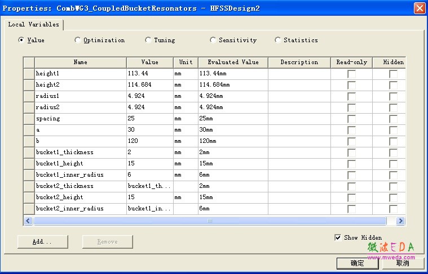The width and height of the screenshot is (428, 274).
Task: Click the Description column header
Action: coord(299,62)
